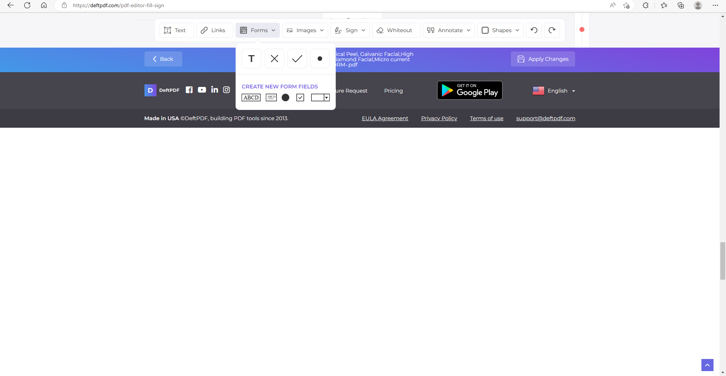Open the Sign dropdown menu

(350, 30)
